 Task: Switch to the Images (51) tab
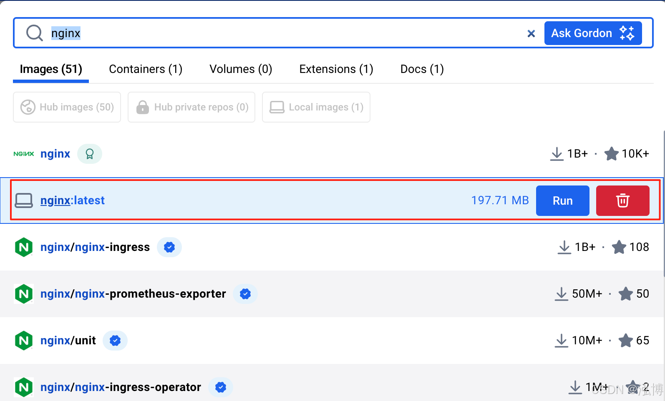pos(51,69)
